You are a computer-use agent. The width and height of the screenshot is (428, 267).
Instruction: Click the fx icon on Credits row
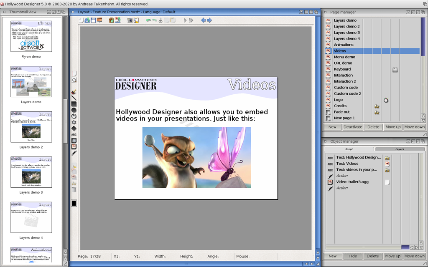[x=377, y=106]
